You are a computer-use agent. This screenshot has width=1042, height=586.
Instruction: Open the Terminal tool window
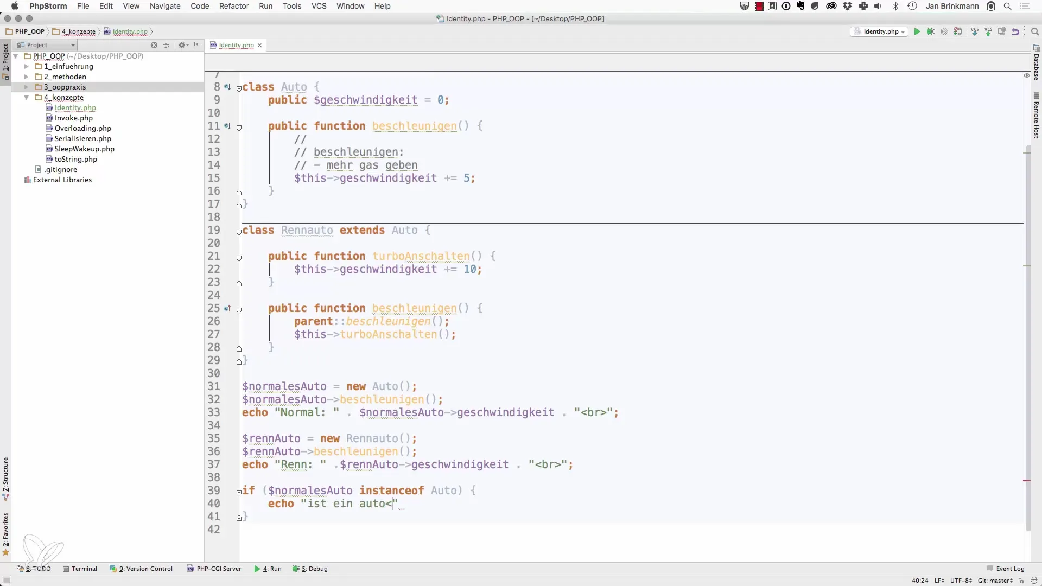click(80, 569)
